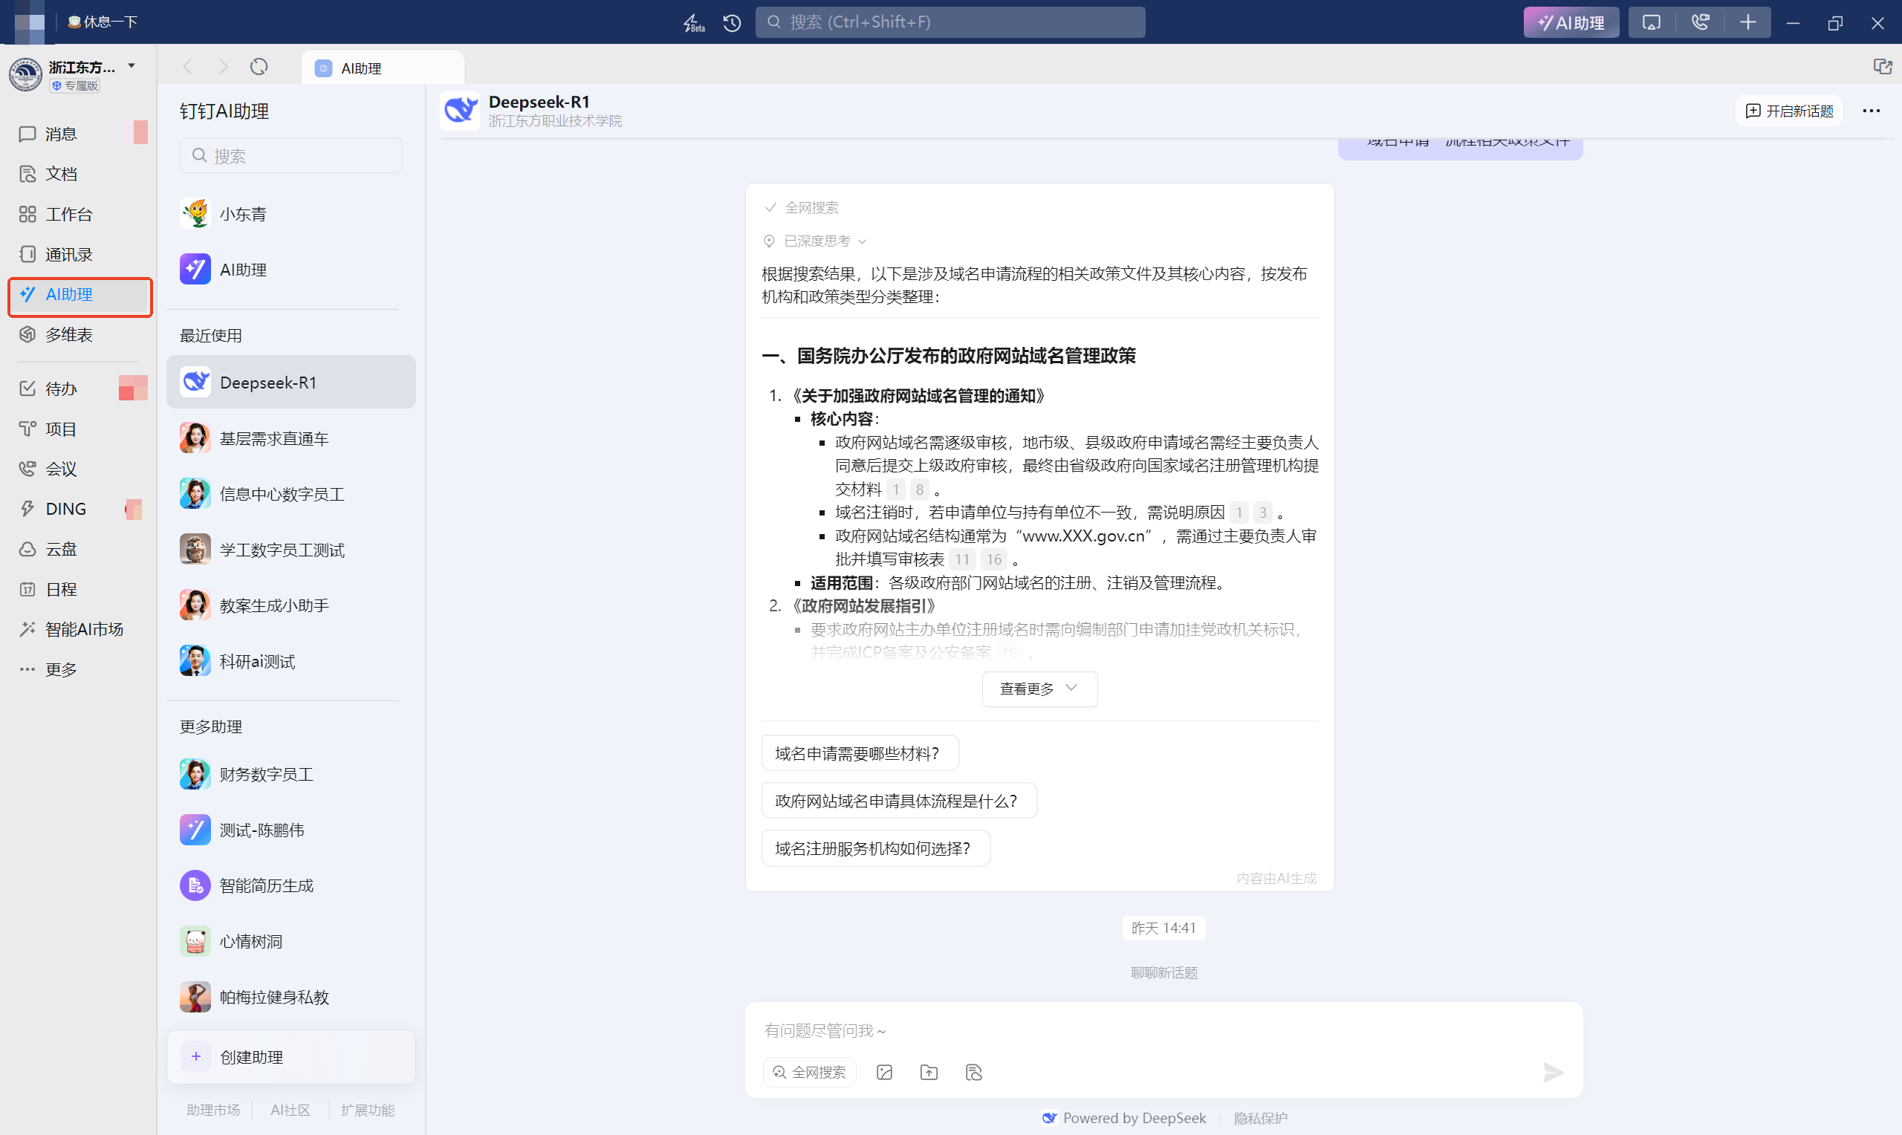The image size is (1902, 1135).
Task: Expand 查看更多 to show full answer
Action: click(1039, 689)
